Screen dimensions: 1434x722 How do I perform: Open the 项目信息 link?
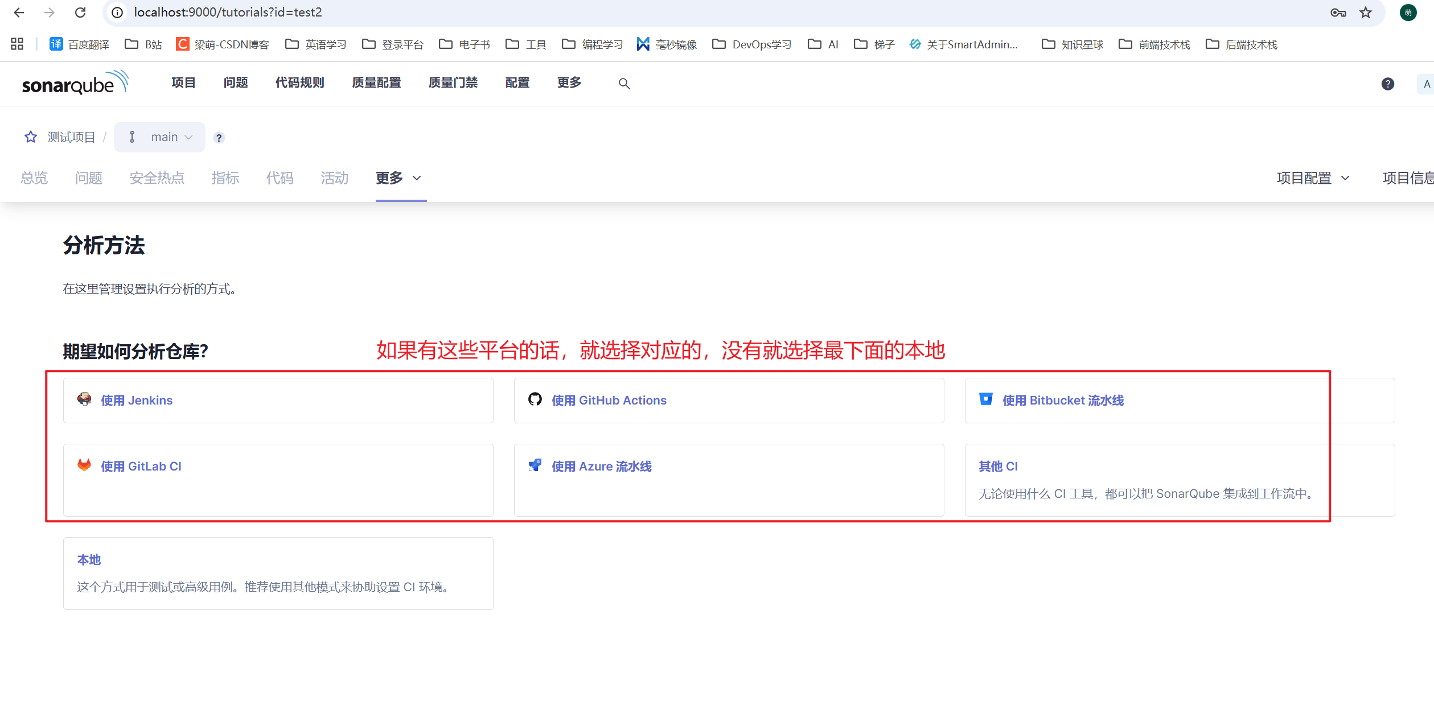coord(1408,178)
